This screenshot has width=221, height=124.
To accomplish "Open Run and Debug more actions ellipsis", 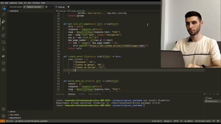I will pos(50,7).
